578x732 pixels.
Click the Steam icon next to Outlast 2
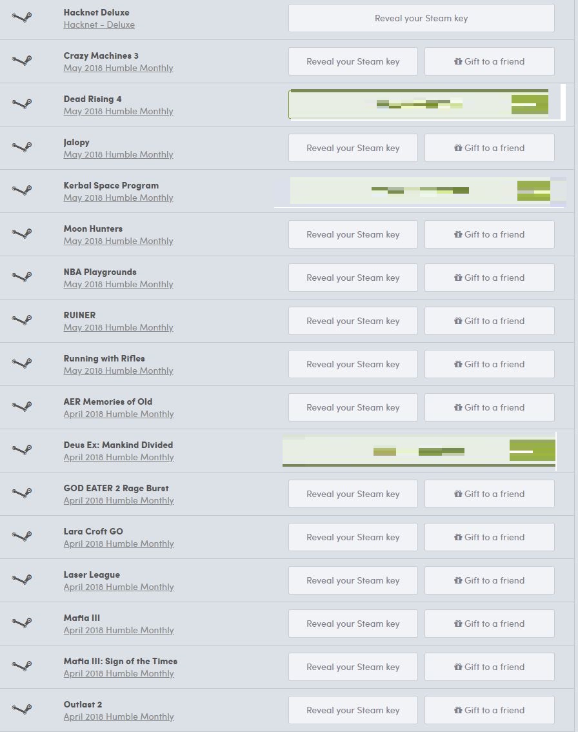coord(22,709)
